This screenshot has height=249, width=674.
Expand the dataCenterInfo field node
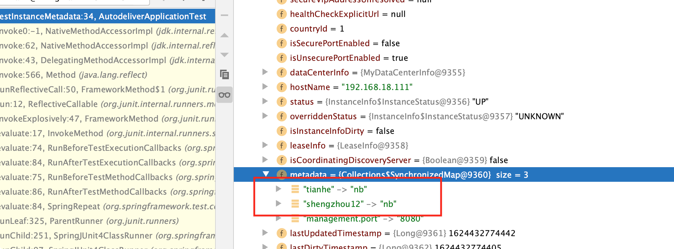pos(265,72)
